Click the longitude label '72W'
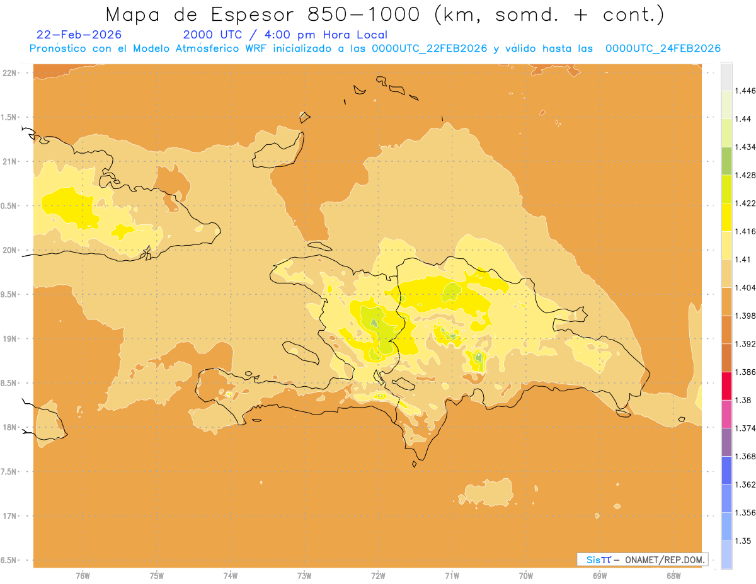This screenshot has height=584, width=756. point(378,576)
